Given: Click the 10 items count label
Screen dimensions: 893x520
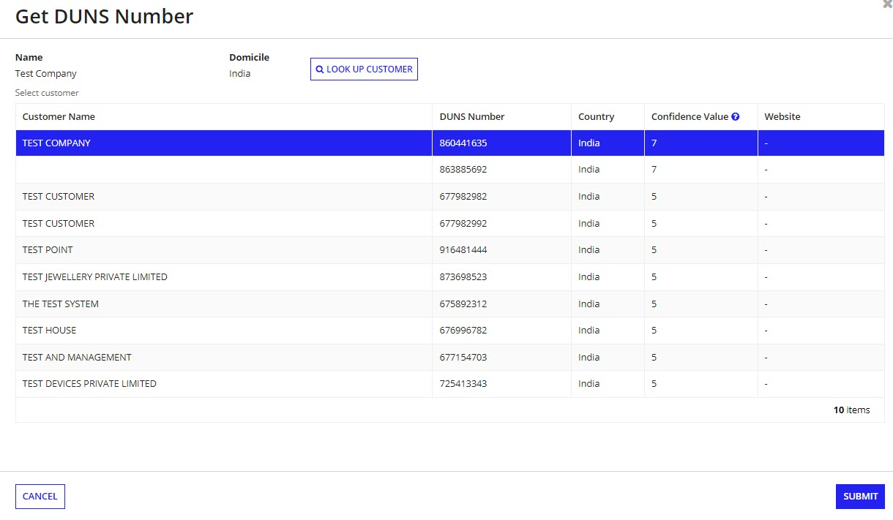Looking at the screenshot, I should [x=852, y=410].
